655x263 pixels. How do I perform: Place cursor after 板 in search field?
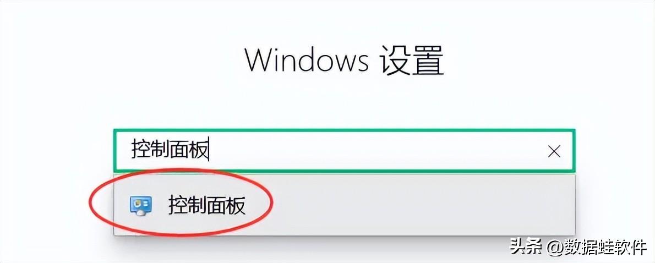click(x=209, y=150)
